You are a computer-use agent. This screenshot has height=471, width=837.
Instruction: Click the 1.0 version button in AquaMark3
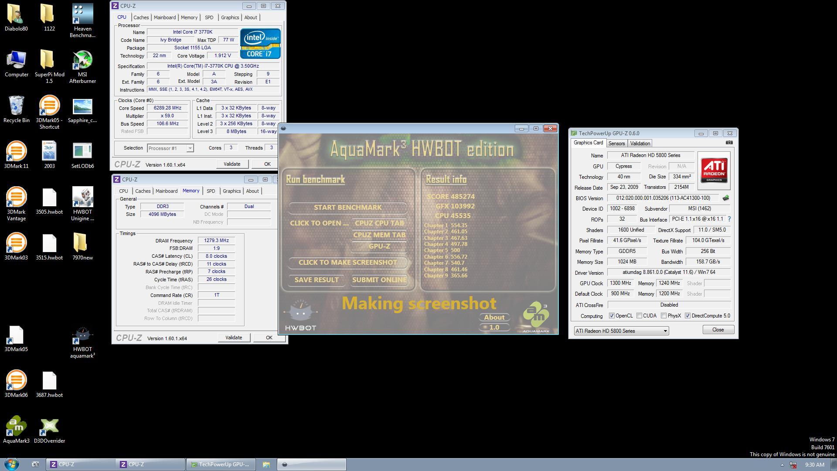point(494,328)
